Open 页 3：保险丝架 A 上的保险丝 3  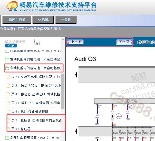coord(34,85)
